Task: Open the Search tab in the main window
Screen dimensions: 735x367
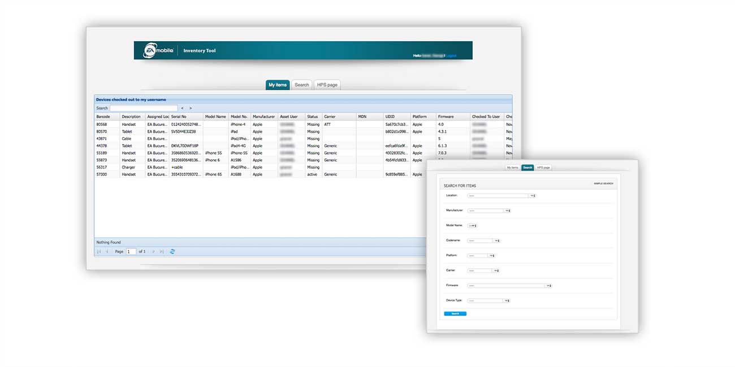Action: (x=302, y=85)
